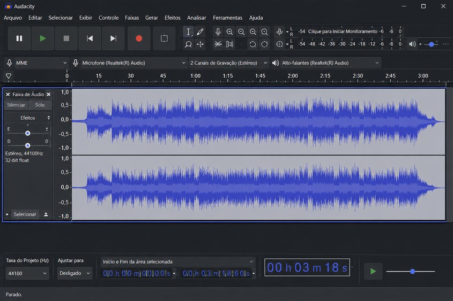Skip to end of track
Image resolution: width=453 pixels, height=301 pixels.
click(x=113, y=38)
